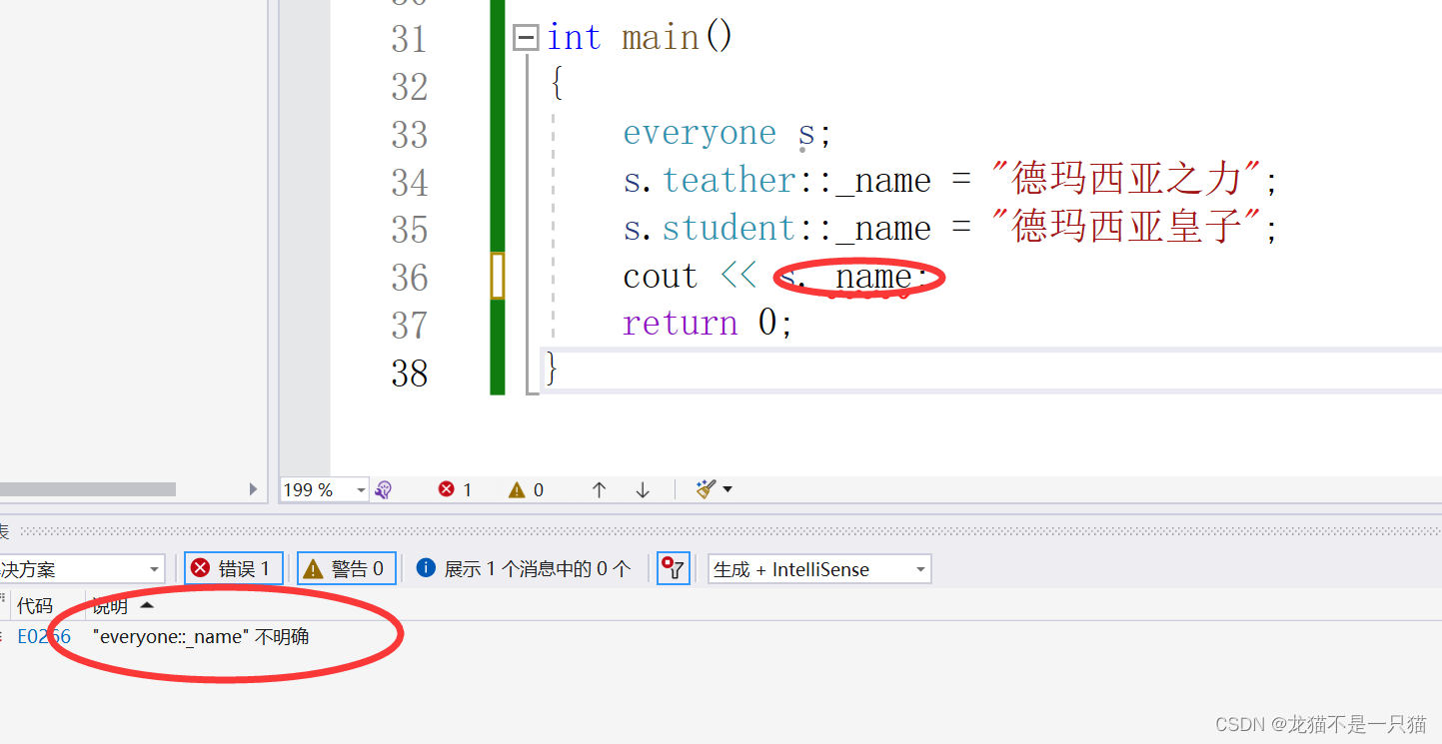Click the yellow warning count indicator
Screen dimensions: 1442x744
[527, 489]
